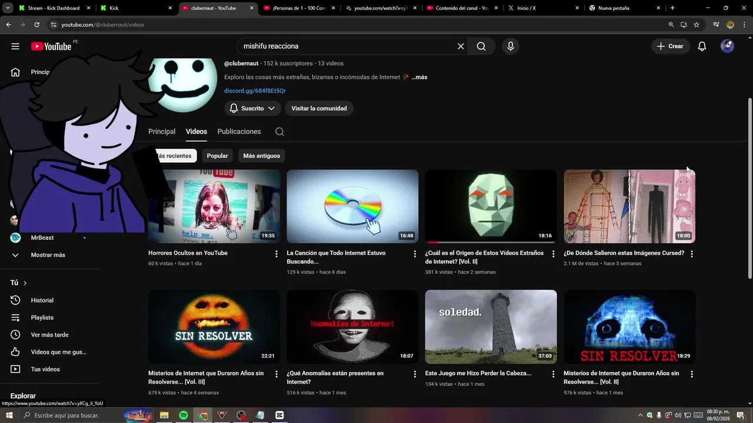Expand channel description with ...más
Screen dimensions: 753x423
(419, 77)
